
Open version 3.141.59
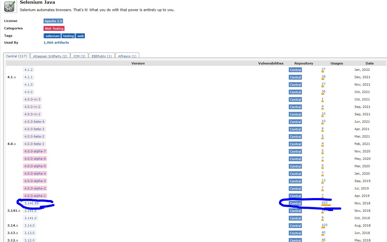(31, 203)
